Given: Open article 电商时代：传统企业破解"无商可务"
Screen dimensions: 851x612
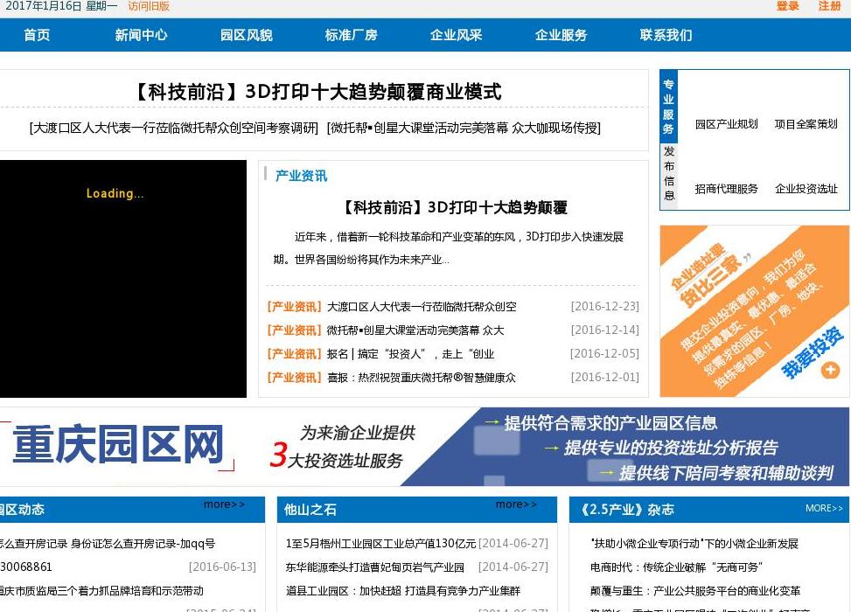Looking at the screenshot, I should pyautogui.click(x=676, y=567).
